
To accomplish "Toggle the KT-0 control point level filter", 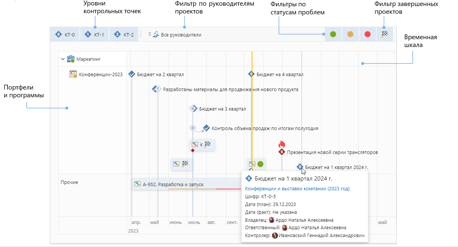I will (x=65, y=35).
